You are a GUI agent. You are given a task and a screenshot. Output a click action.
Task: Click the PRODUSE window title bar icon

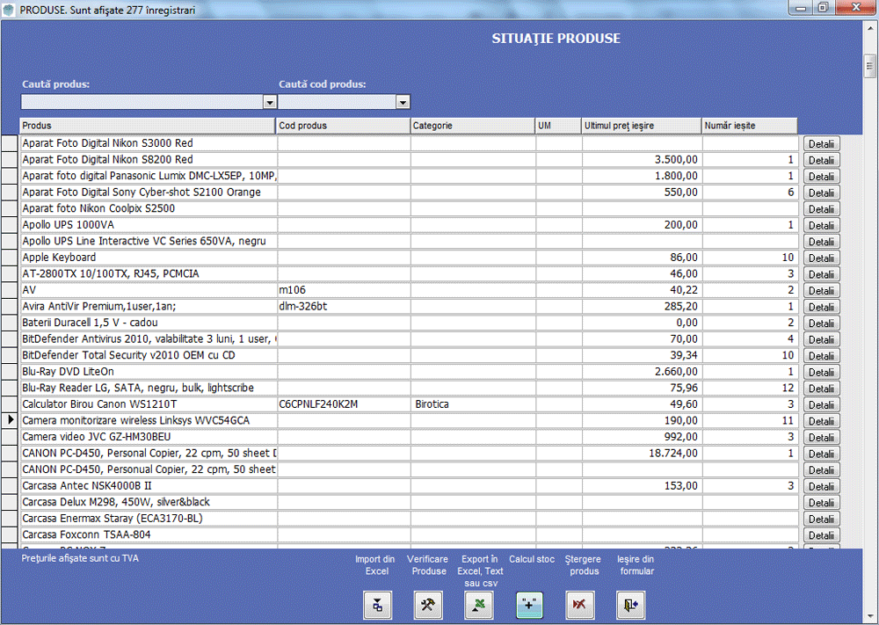coord(9,10)
